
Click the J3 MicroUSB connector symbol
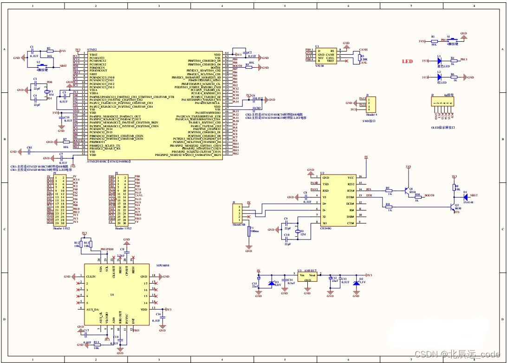[x=237, y=213]
